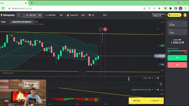Screen dimensions: 189x106
Task: Toggle browser side panel icon
Action: pyautogui.click(x=175, y=8)
